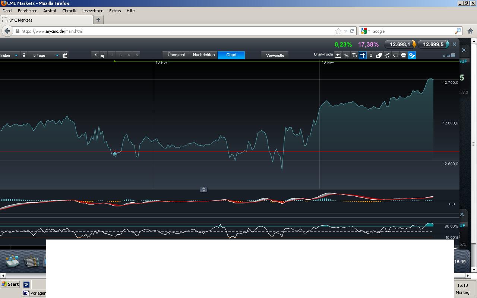Image resolution: width=477 pixels, height=298 pixels.
Task: Toggle the padlock icon beside 5 Tage
Action: pyautogui.click(x=24, y=55)
